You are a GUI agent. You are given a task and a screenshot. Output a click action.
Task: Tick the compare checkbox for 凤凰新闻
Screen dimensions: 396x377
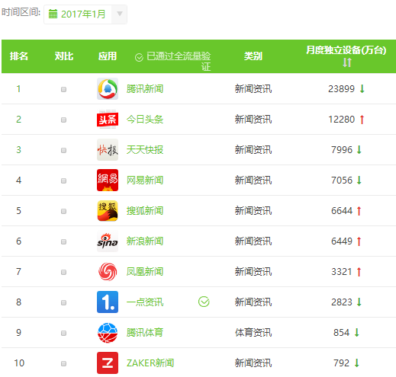pos(63,272)
